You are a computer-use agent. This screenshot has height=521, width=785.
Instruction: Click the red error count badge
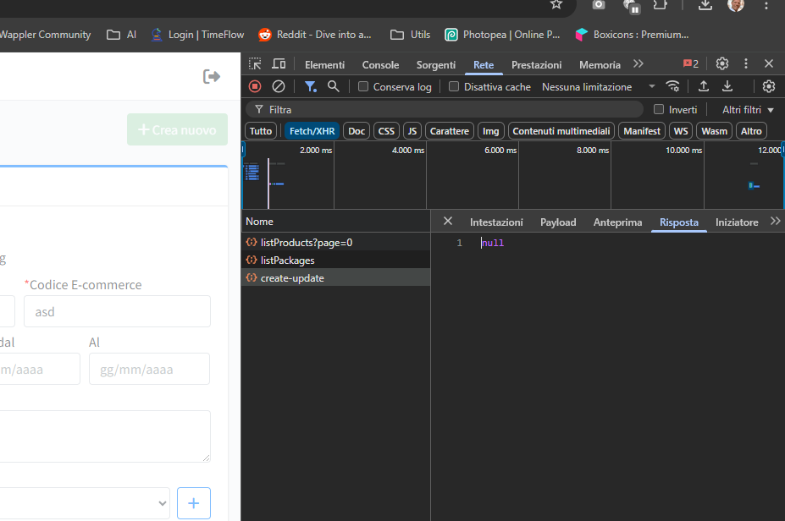click(691, 63)
